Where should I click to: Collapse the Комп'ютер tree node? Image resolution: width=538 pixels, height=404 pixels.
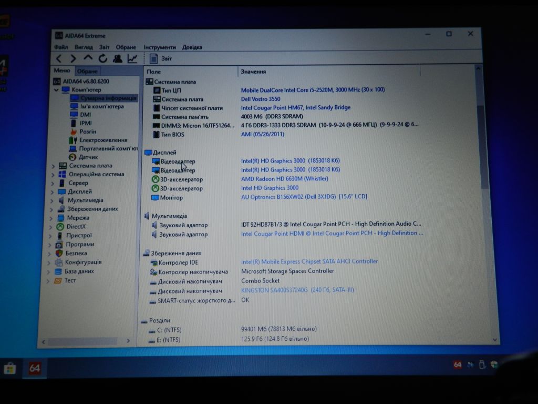click(x=56, y=90)
